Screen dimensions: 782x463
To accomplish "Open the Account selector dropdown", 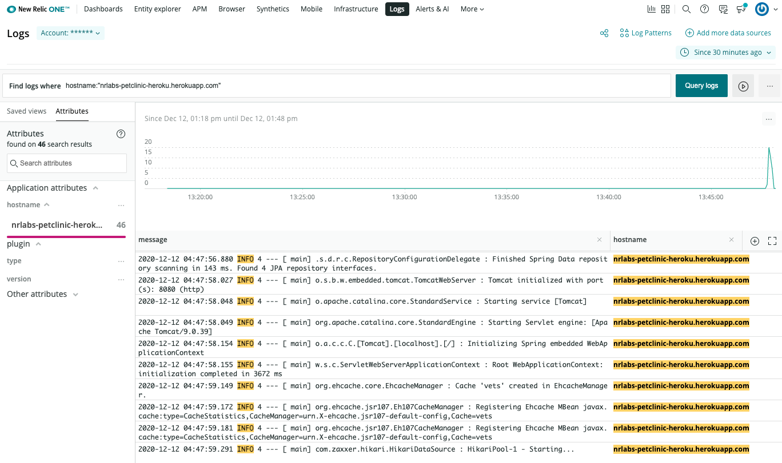I will click(x=70, y=33).
